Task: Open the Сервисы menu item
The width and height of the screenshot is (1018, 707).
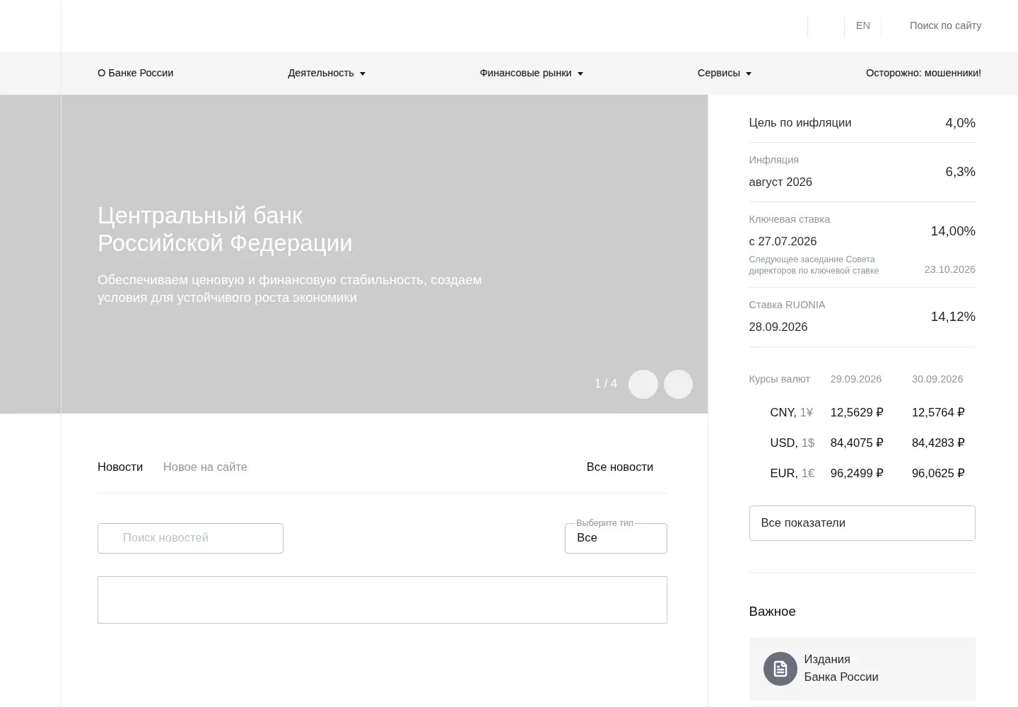Action: tap(719, 73)
